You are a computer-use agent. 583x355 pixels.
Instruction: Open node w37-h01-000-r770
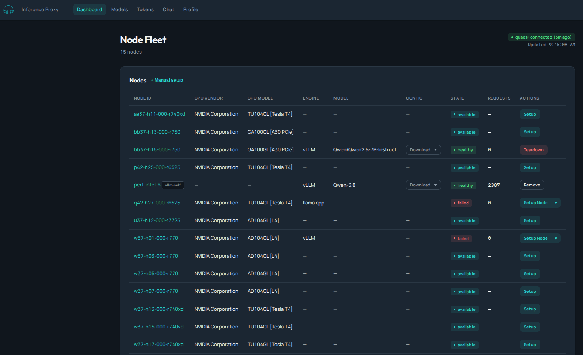156,238
